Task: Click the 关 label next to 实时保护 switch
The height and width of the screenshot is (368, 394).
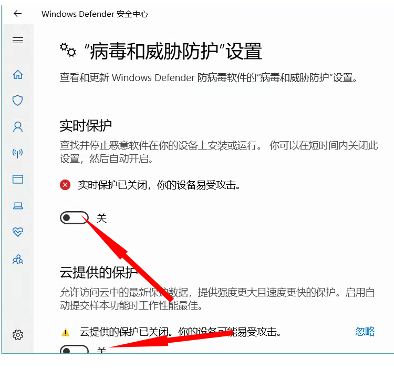Action: coord(102,218)
